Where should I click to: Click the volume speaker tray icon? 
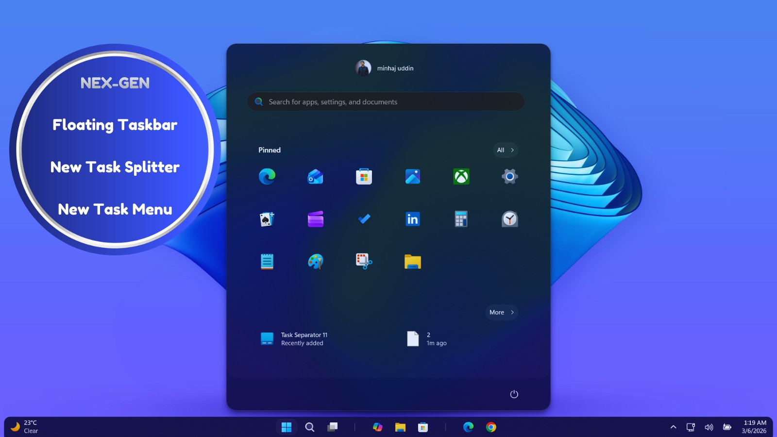pyautogui.click(x=709, y=427)
